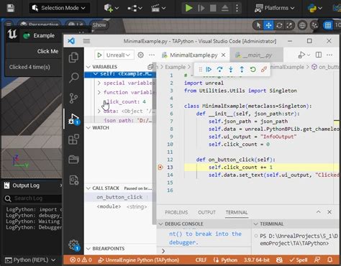Select the on_button_click stack frame
The width and height of the screenshot is (341, 266).
point(119,197)
